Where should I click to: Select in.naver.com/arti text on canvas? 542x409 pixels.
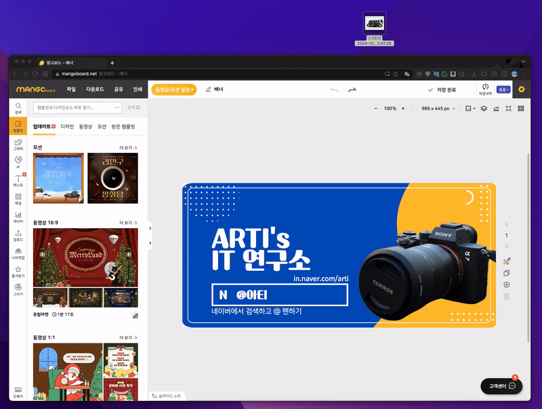click(321, 278)
